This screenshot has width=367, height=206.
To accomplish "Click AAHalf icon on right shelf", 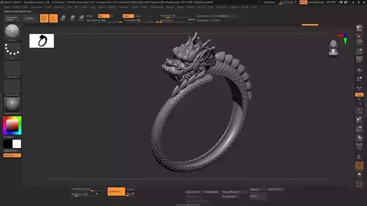I will (359, 51).
